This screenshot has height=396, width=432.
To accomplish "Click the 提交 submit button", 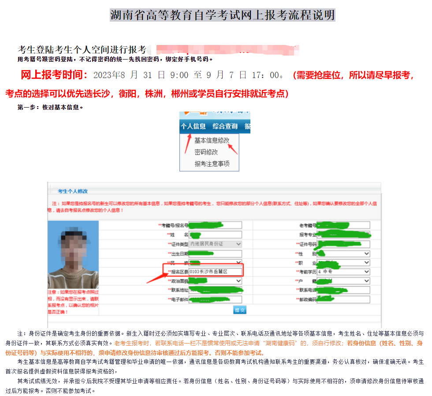I will tap(240, 310).
